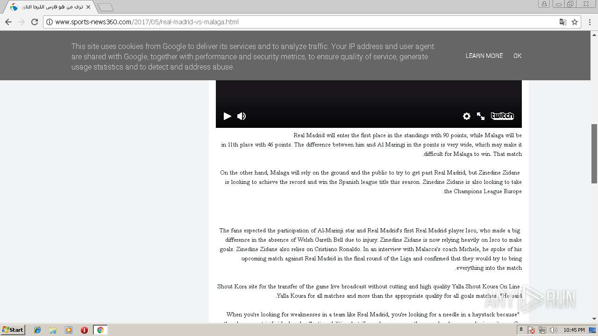Image resolution: width=598 pixels, height=336 pixels.
Task: Focus the address bar URL
Action: [304, 22]
